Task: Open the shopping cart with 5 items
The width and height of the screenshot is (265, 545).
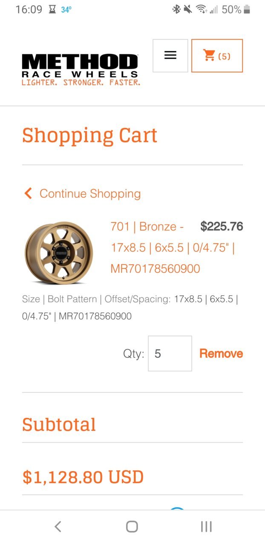Action: 217,56
